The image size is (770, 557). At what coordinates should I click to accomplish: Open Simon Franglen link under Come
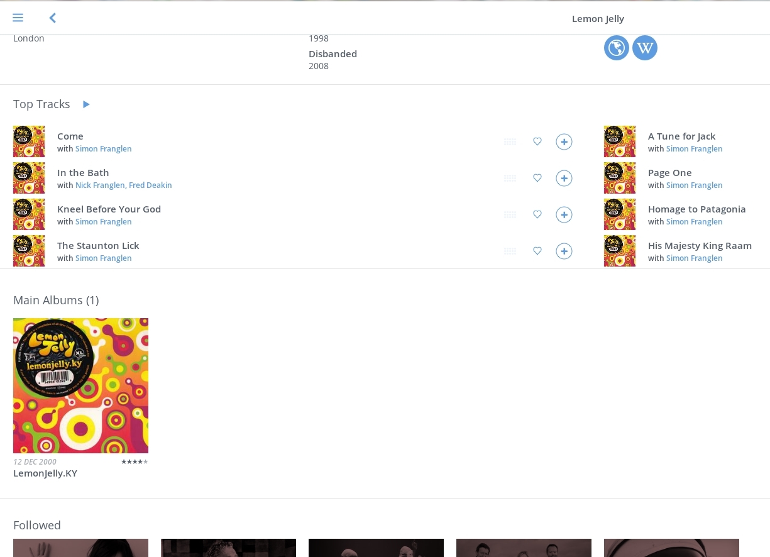click(104, 149)
